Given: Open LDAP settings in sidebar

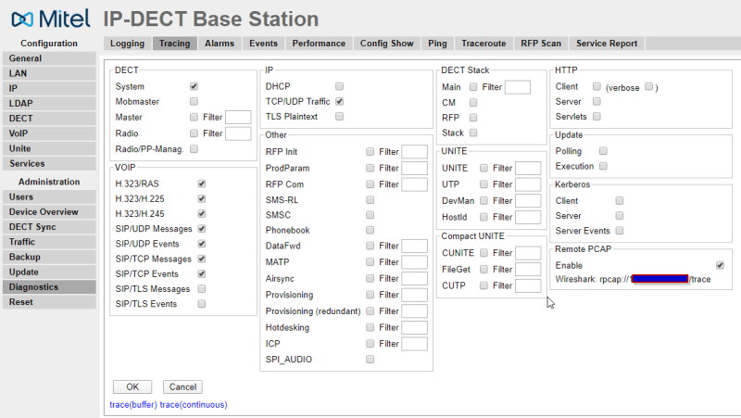Looking at the screenshot, I should click(49, 103).
